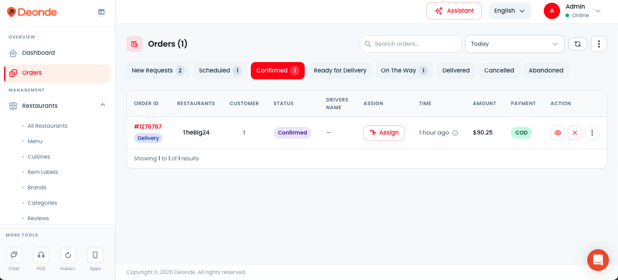The image size is (618, 280).
Task: Open the Subscr. refresh icon
Action: tap(68, 255)
